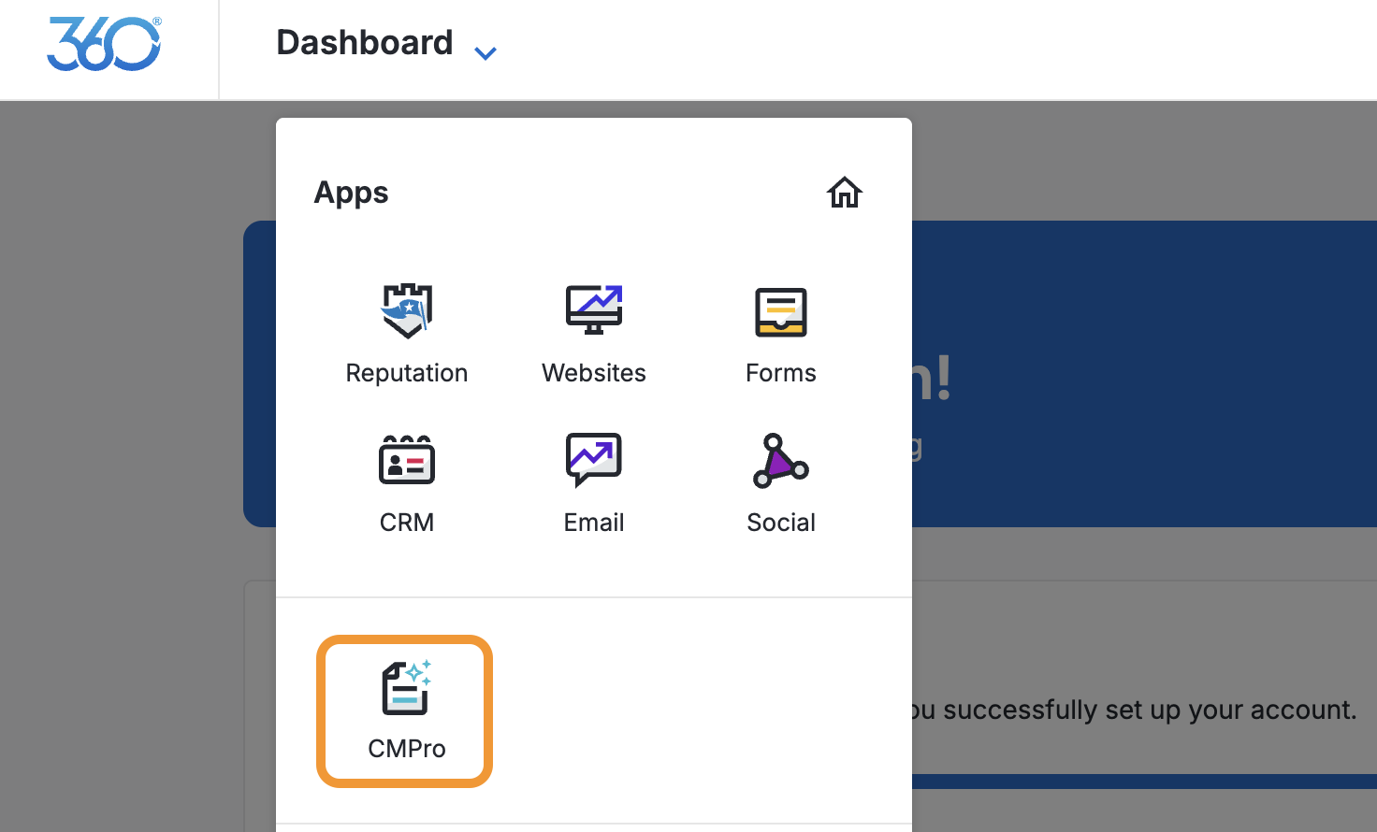
Task: Select the Reputation text label
Action: [407, 373]
